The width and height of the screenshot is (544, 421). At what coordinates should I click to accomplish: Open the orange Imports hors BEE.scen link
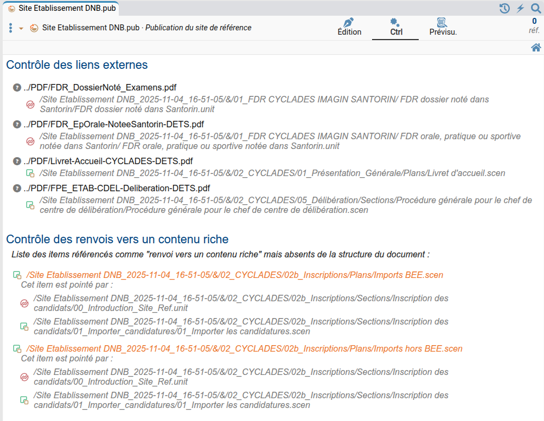(244, 349)
